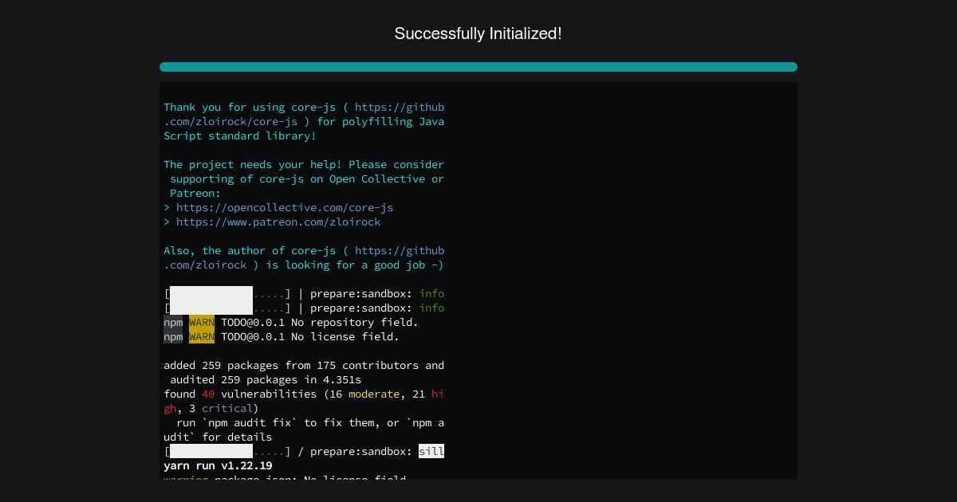Click 'added 259 packages from 175 contributors' line
The image size is (957, 502).
[304, 366]
